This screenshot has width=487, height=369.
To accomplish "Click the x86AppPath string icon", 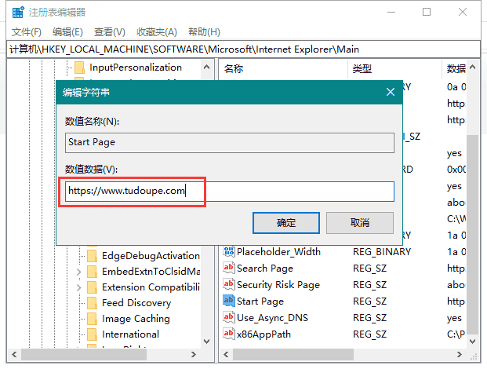I will [228, 334].
